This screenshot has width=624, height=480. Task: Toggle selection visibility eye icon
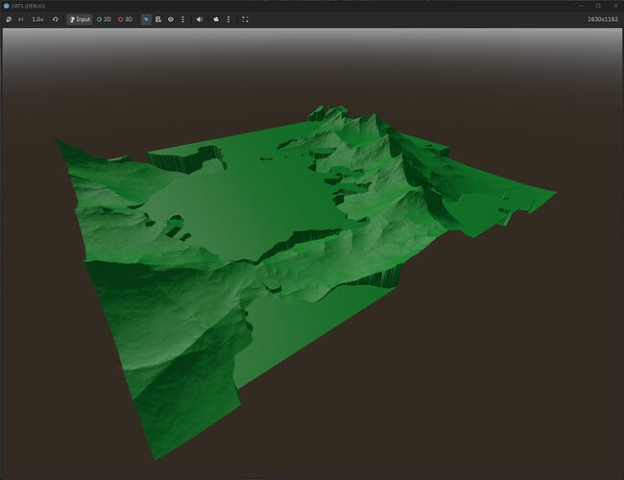coord(171,19)
